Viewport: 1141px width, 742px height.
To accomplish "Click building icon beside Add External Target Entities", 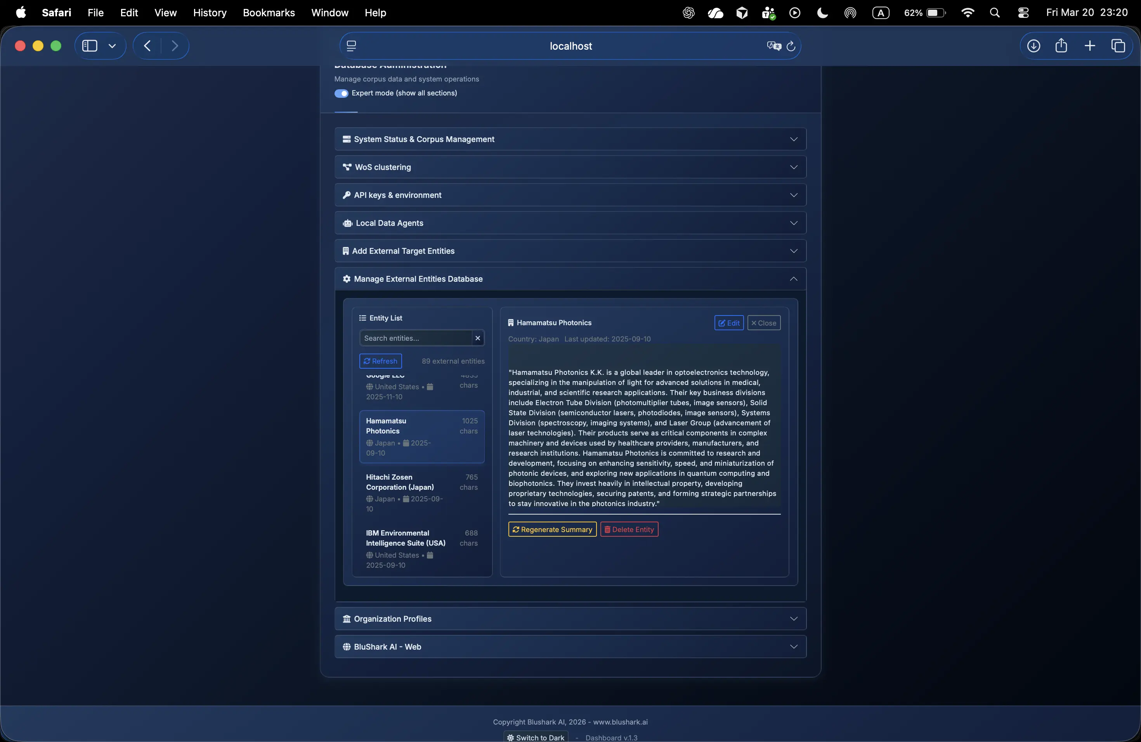I will coord(346,251).
